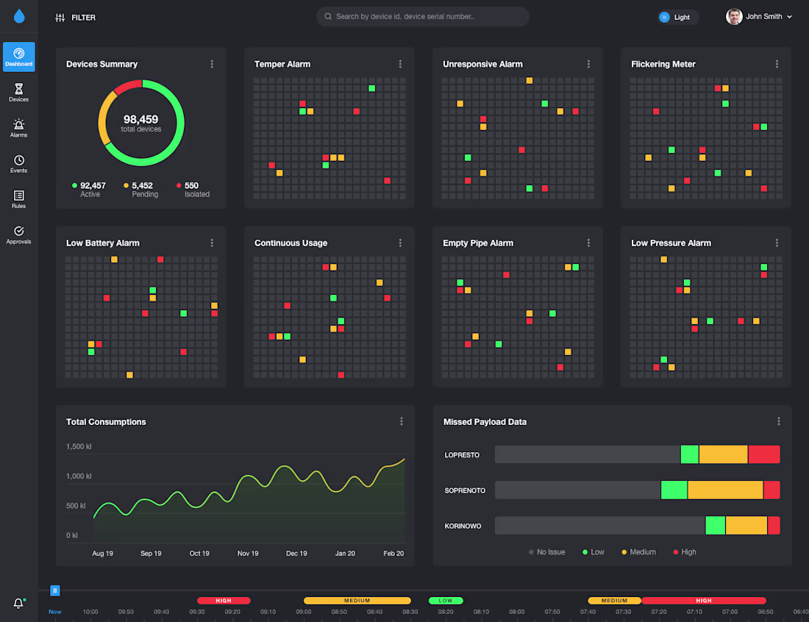
Task: Click the notification bell icon
Action: click(18, 603)
